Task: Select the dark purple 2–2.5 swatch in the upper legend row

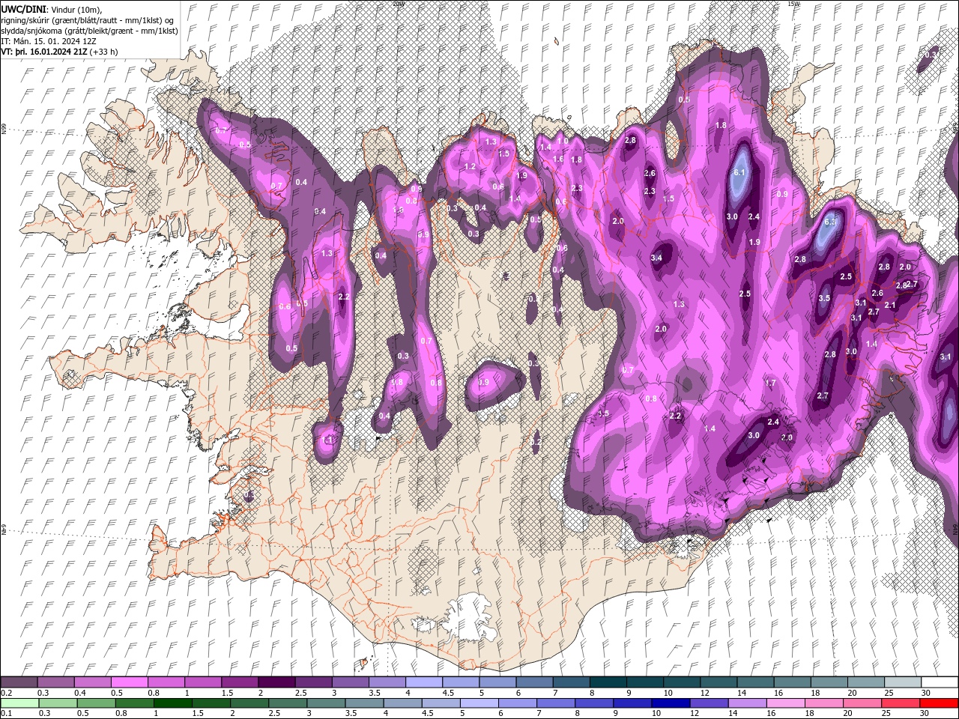Action: (276, 682)
